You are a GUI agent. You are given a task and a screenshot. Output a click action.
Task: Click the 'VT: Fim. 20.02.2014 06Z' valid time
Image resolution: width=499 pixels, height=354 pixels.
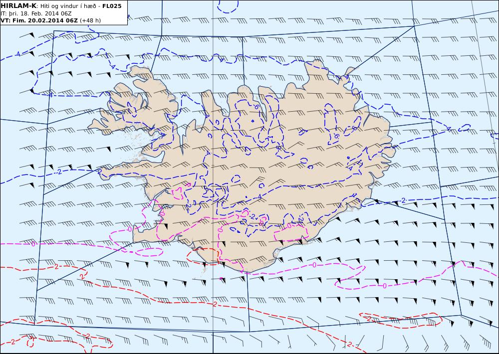(x=39, y=20)
